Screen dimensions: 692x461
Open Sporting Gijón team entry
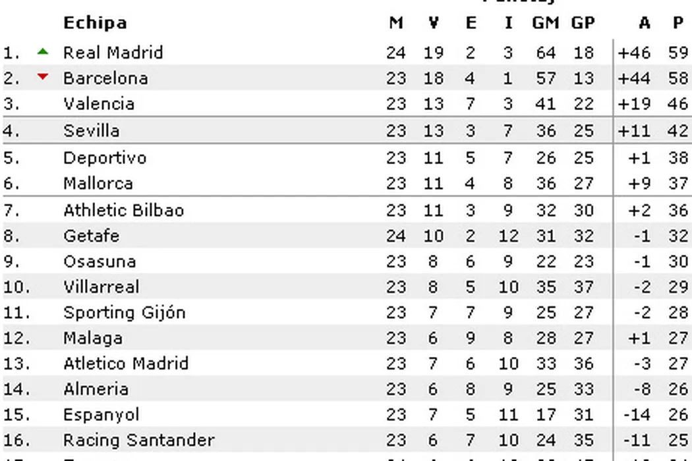tap(125, 313)
